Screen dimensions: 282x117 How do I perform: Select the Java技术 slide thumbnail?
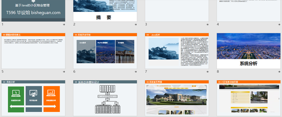177,51
